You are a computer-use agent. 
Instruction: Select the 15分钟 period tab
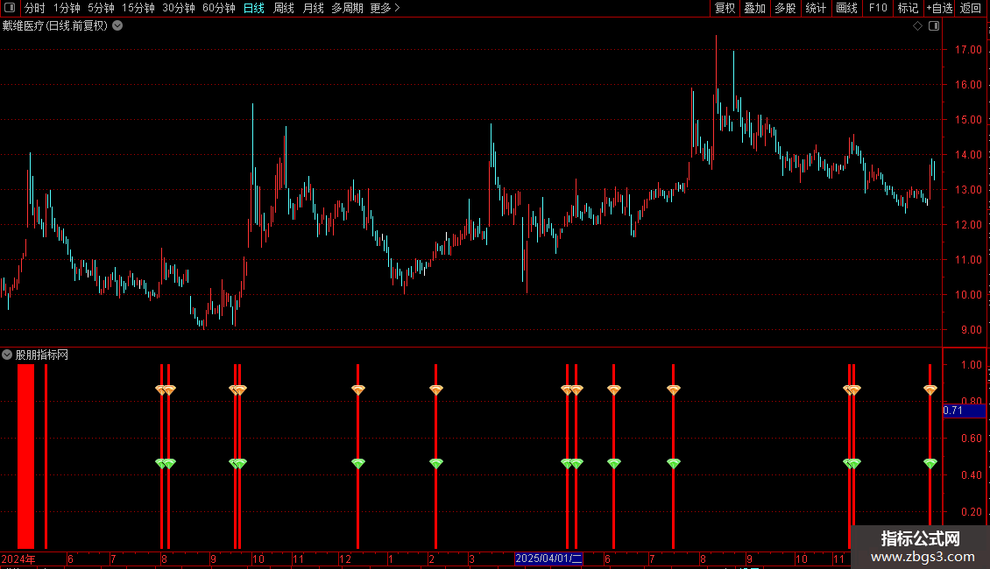138,8
